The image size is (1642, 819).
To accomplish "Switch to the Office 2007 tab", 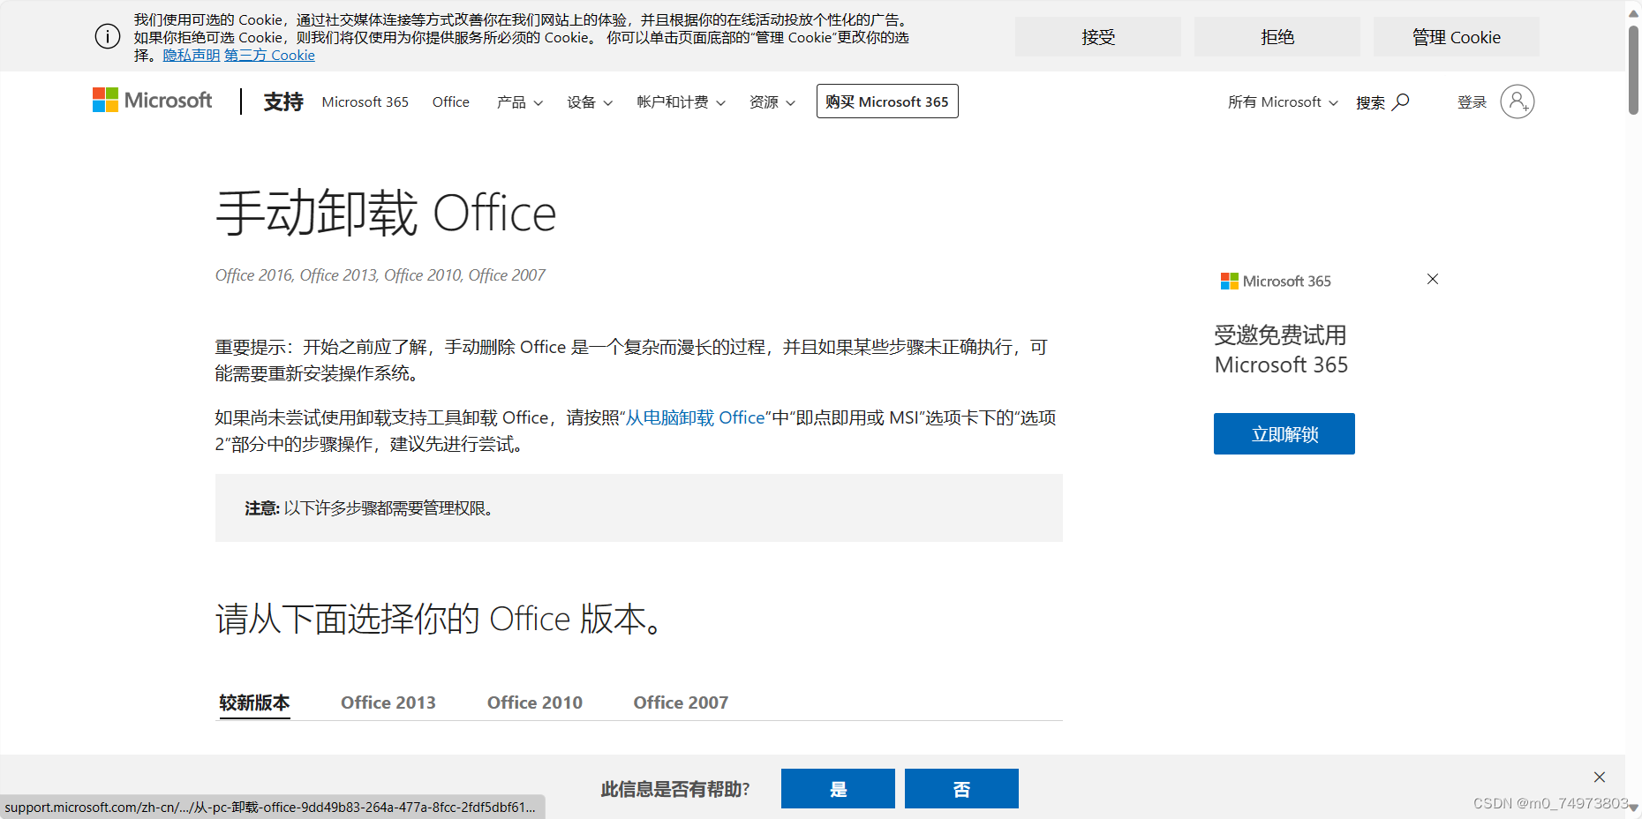I will click(x=681, y=703).
